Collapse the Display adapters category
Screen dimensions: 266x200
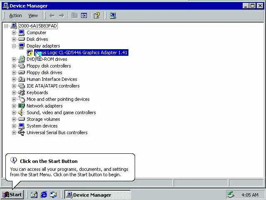pyautogui.click(x=14, y=46)
